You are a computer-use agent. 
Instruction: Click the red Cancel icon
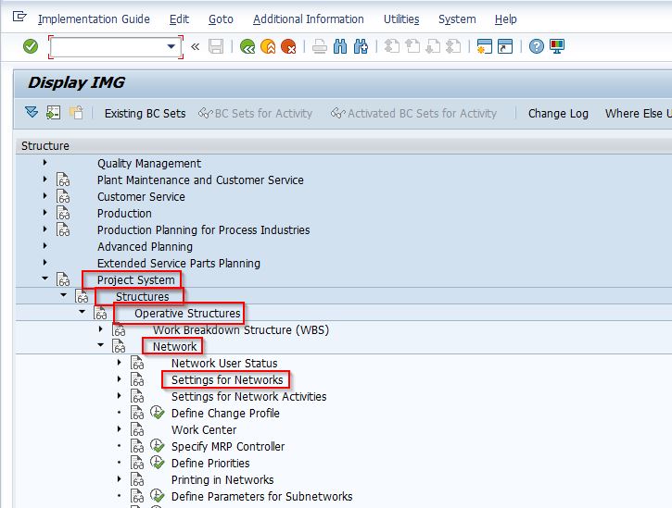point(288,46)
